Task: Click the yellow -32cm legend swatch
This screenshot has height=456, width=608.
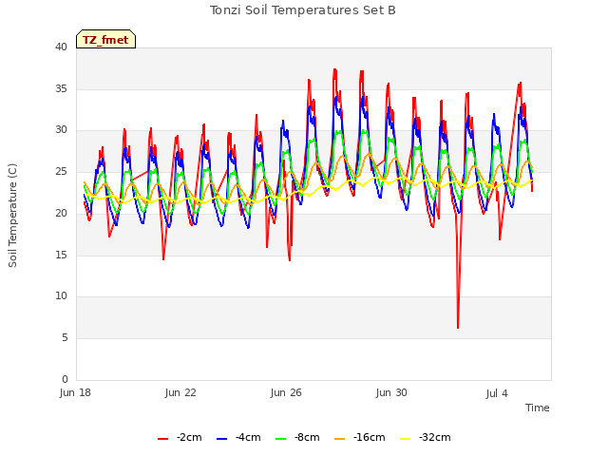Action: (406, 439)
